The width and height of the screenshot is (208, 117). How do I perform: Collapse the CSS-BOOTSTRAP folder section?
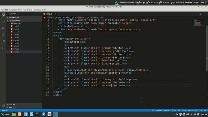pyautogui.click(x=24, y=20)
